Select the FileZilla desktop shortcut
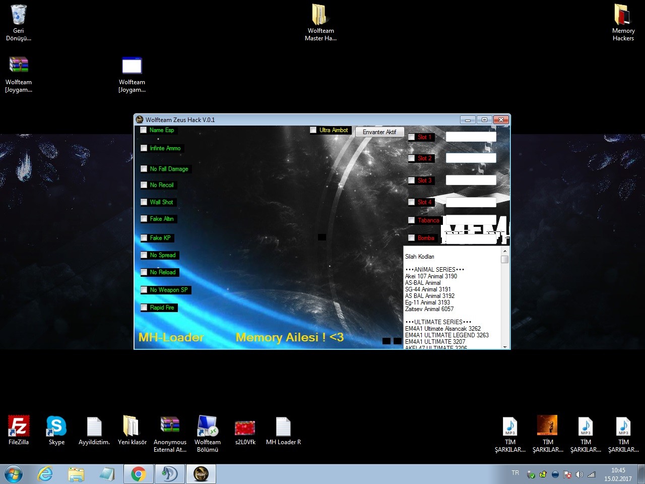Viewport: 645px width, 484px height. tap(19, 431)
